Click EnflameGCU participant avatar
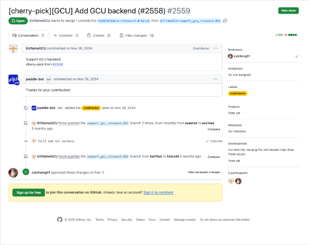 pyautogui.click(x=231, y=181)
